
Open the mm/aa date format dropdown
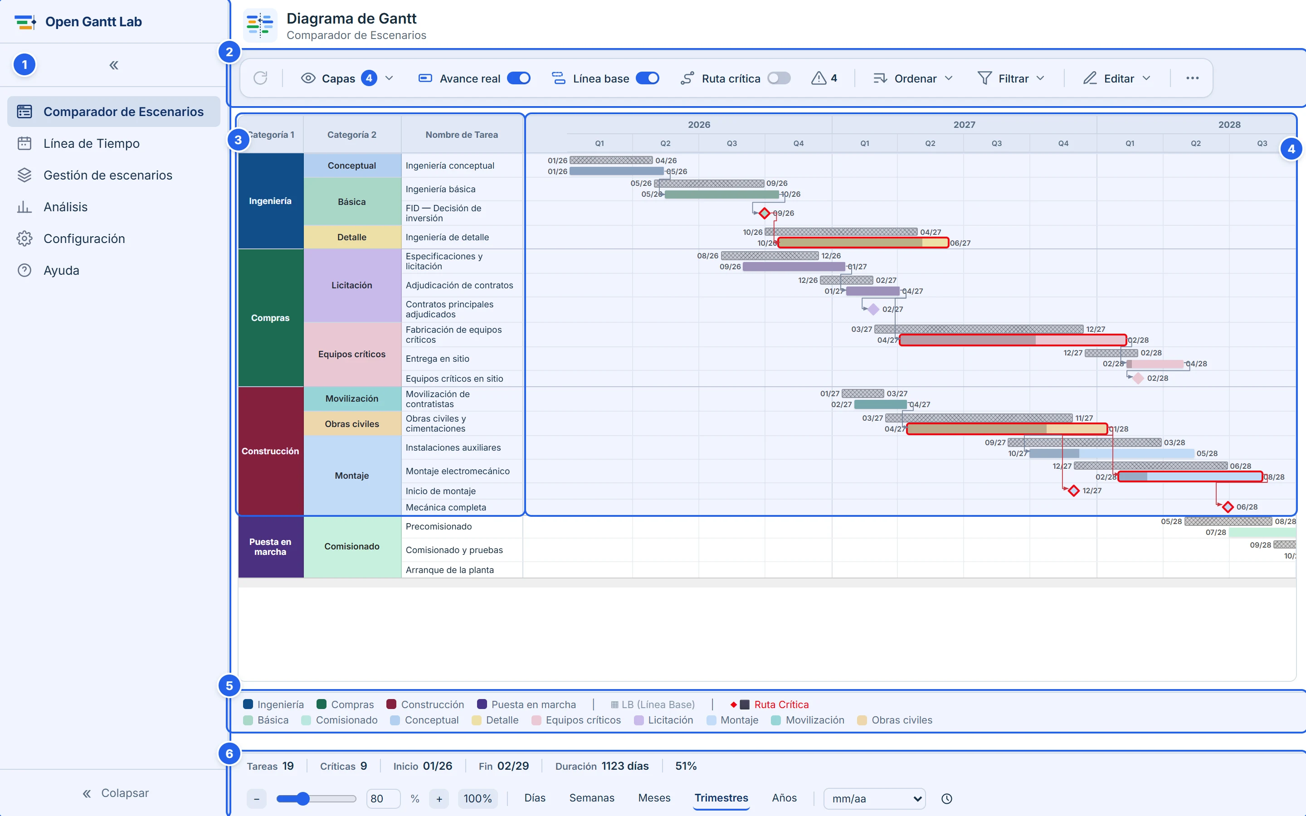(x=874, y=799)
